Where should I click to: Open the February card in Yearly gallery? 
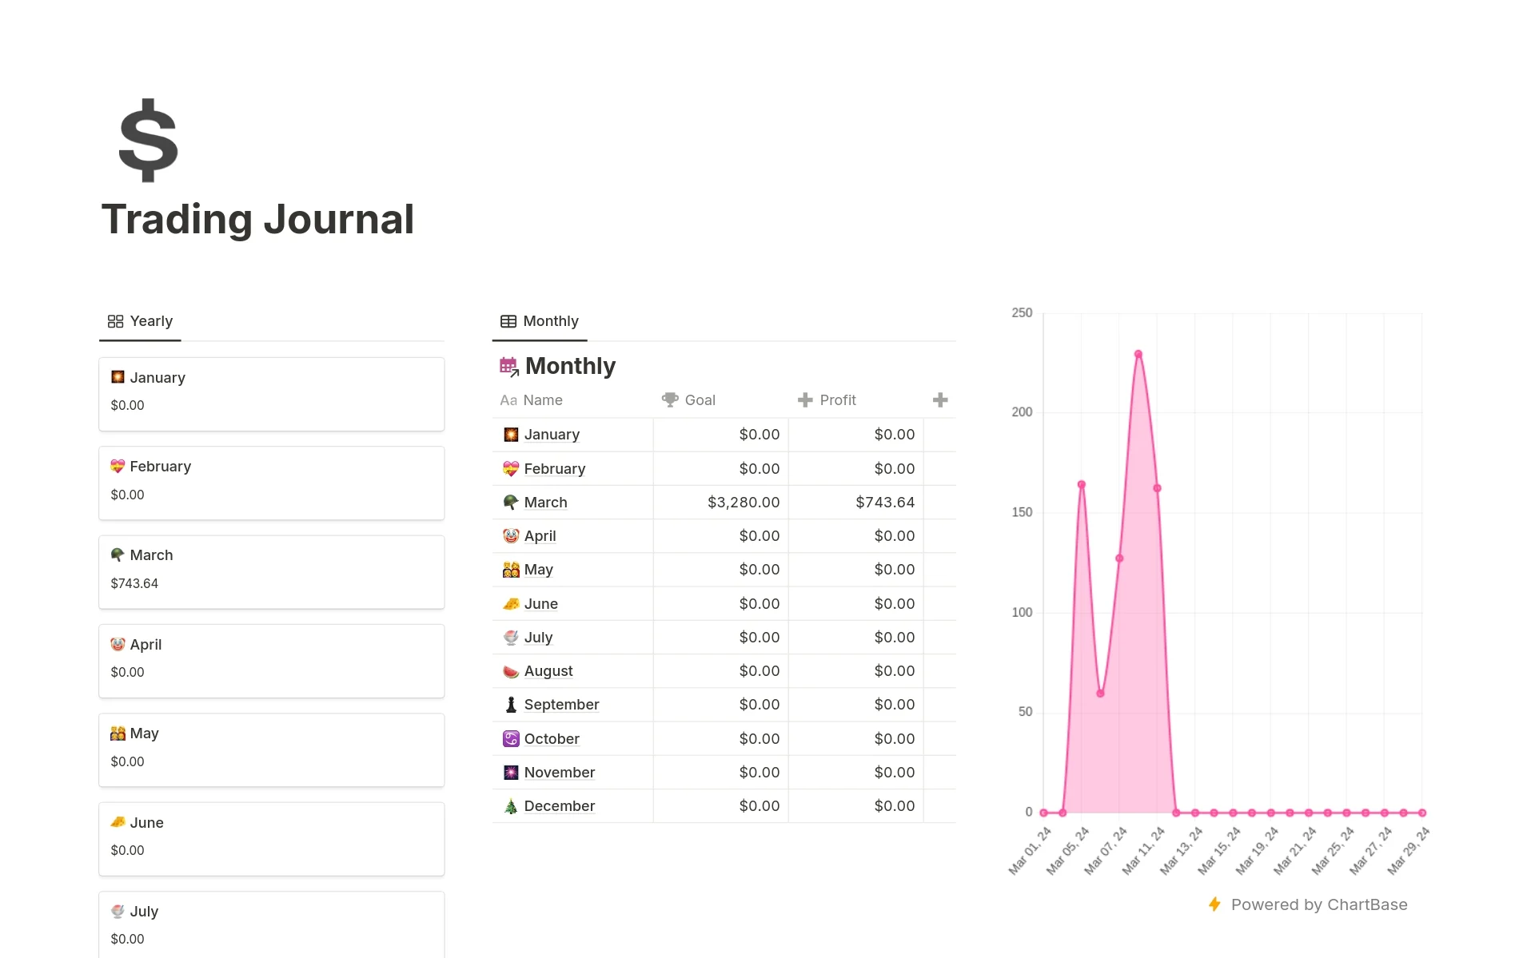[x=271, y=483]
